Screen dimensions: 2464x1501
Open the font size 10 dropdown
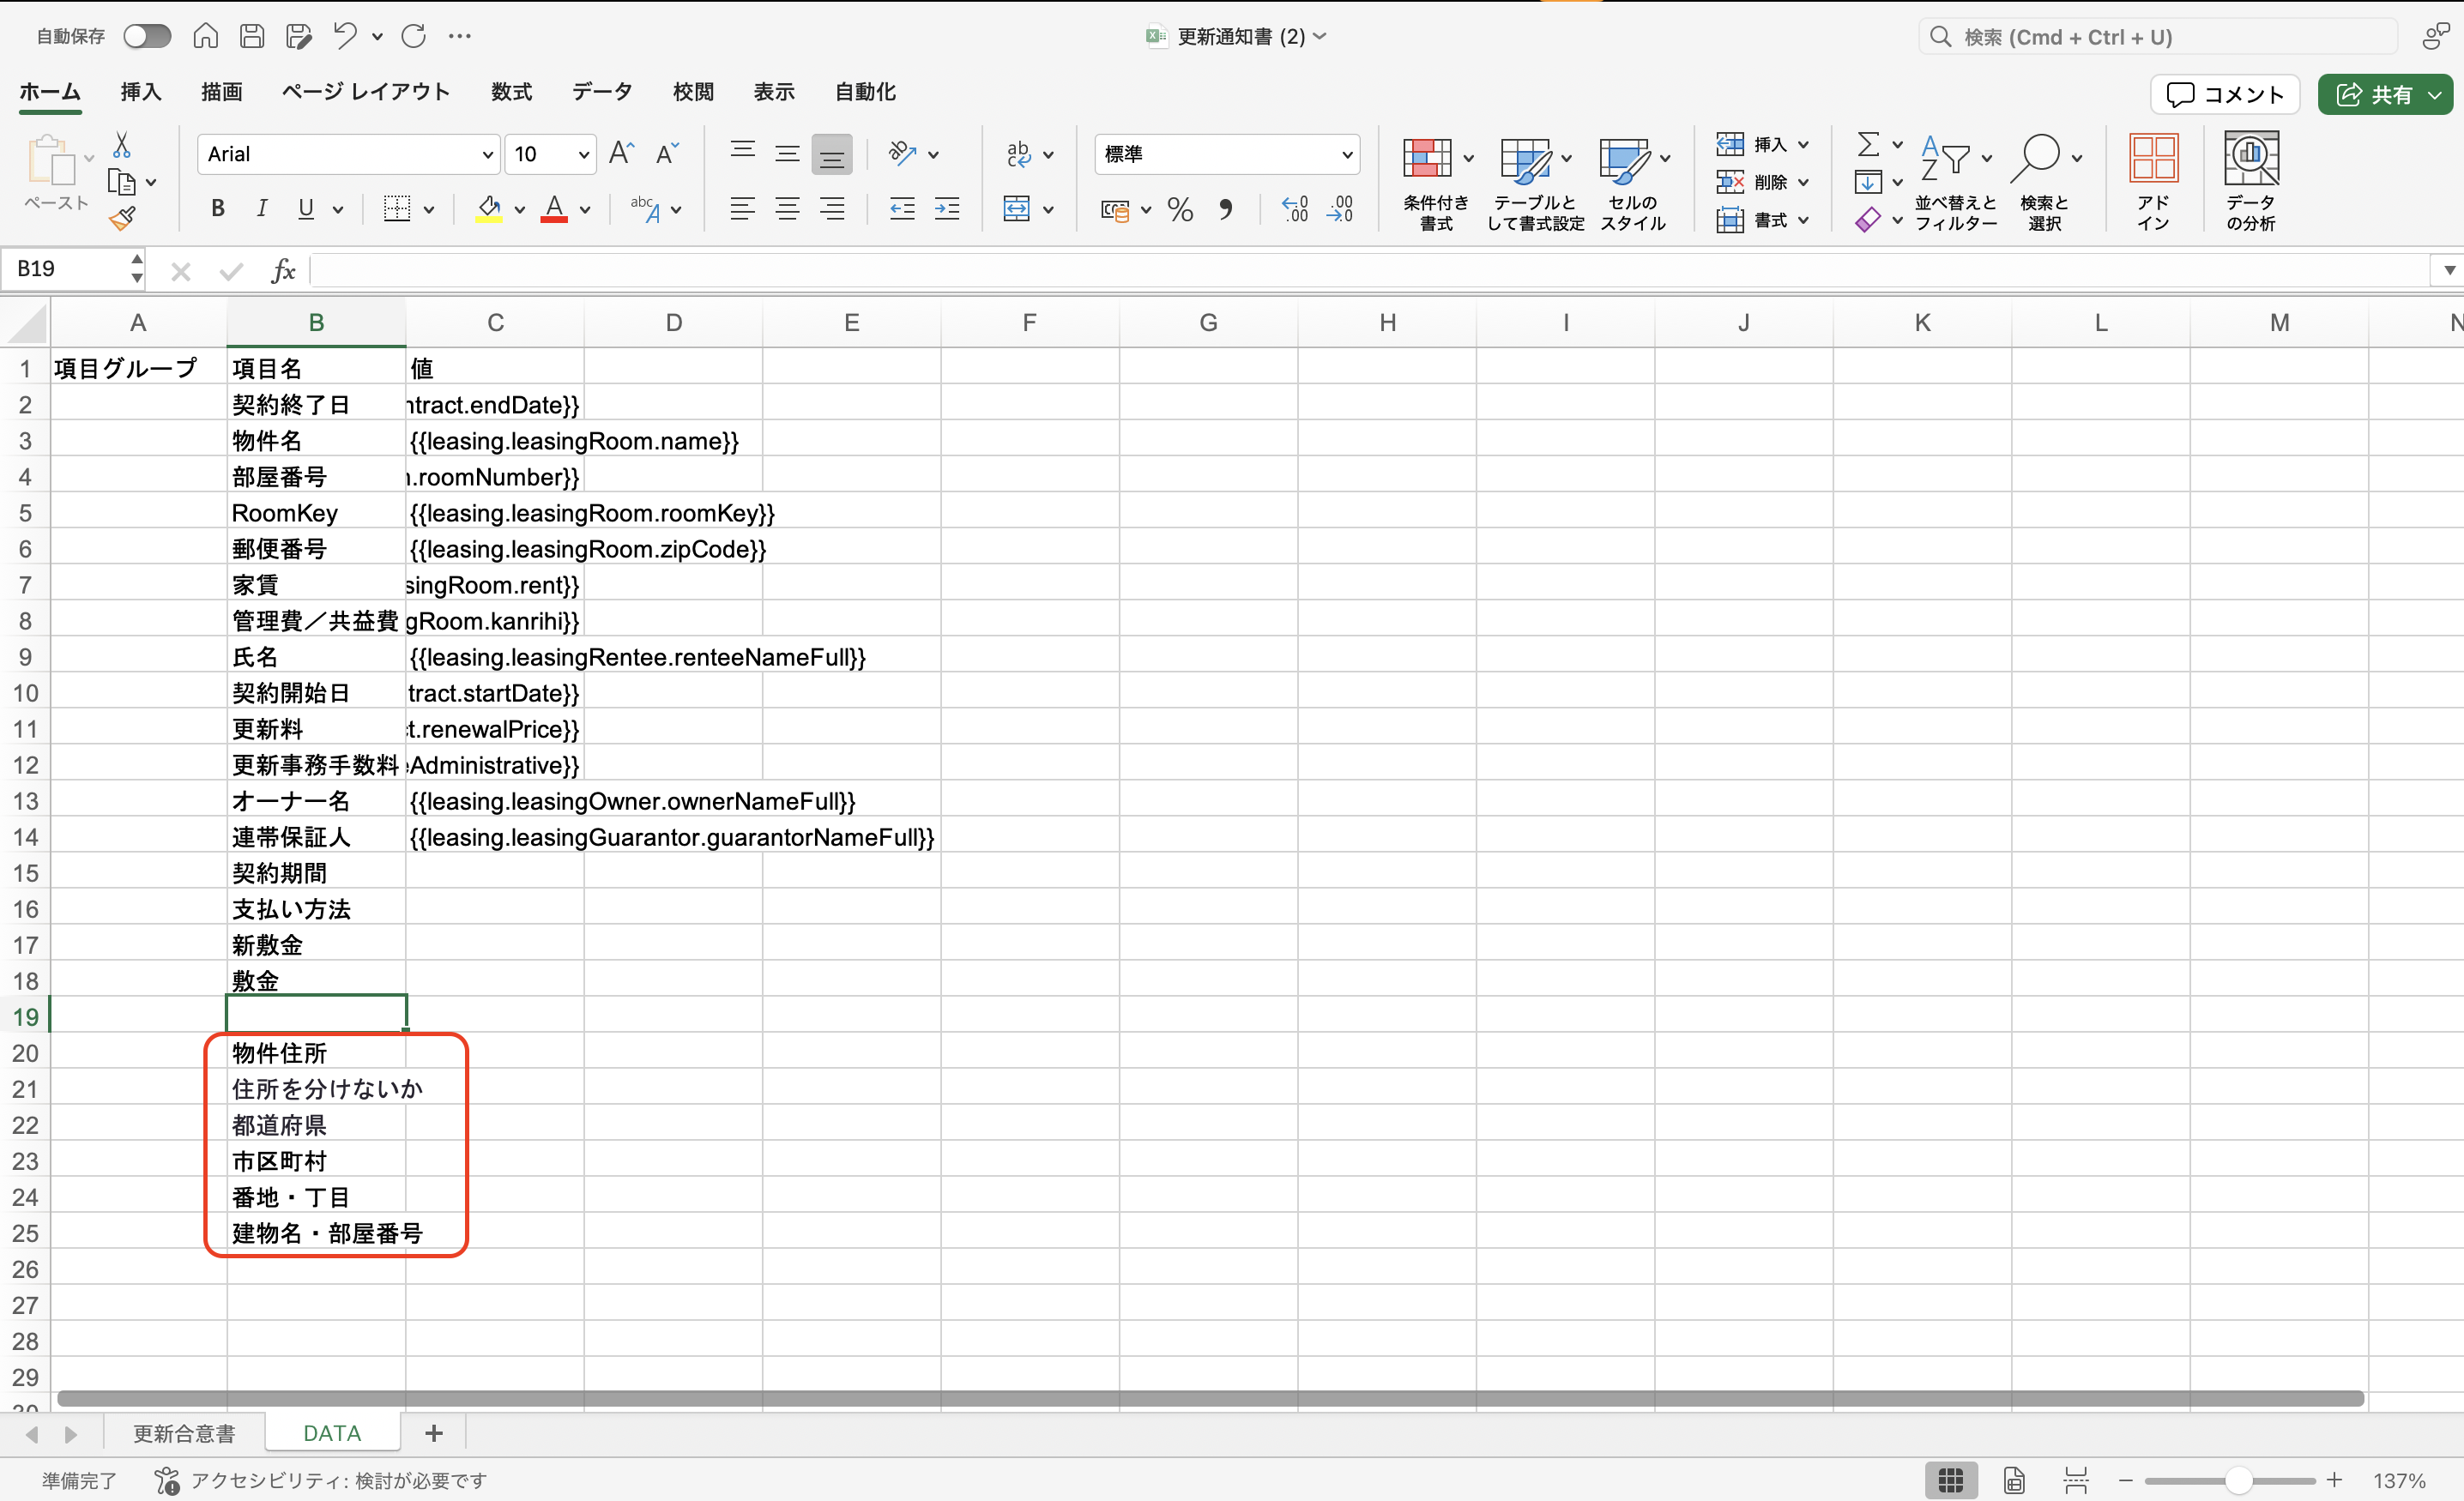pyautogui.click(x=583, y=155)
